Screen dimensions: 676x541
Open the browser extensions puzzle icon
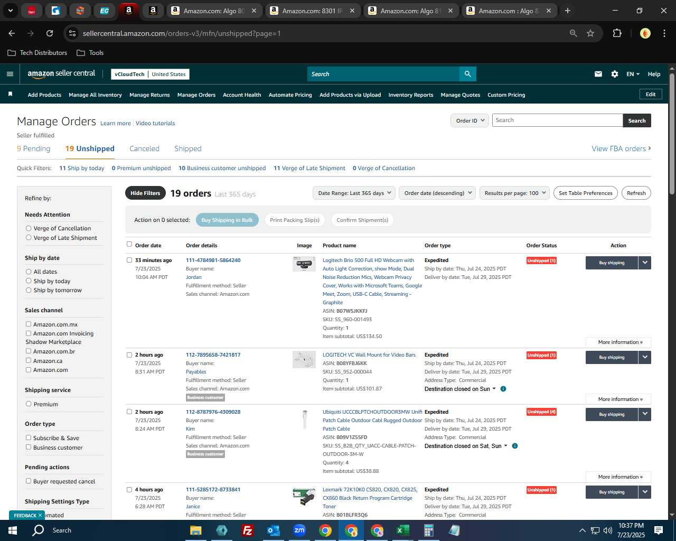coord(617,33)
